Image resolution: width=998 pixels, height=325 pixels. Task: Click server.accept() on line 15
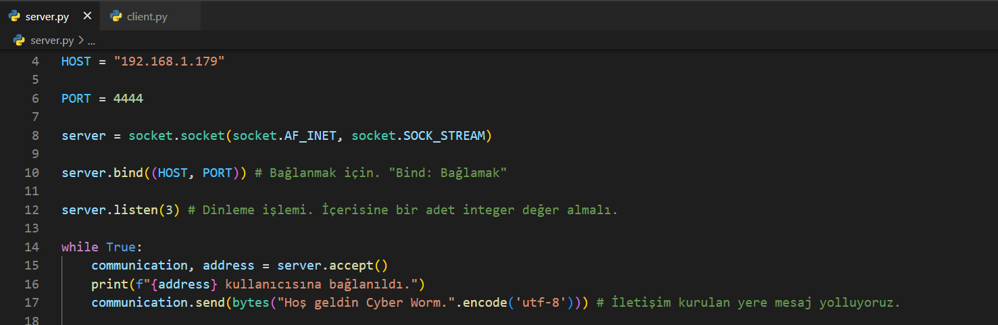tap(332, 266)
